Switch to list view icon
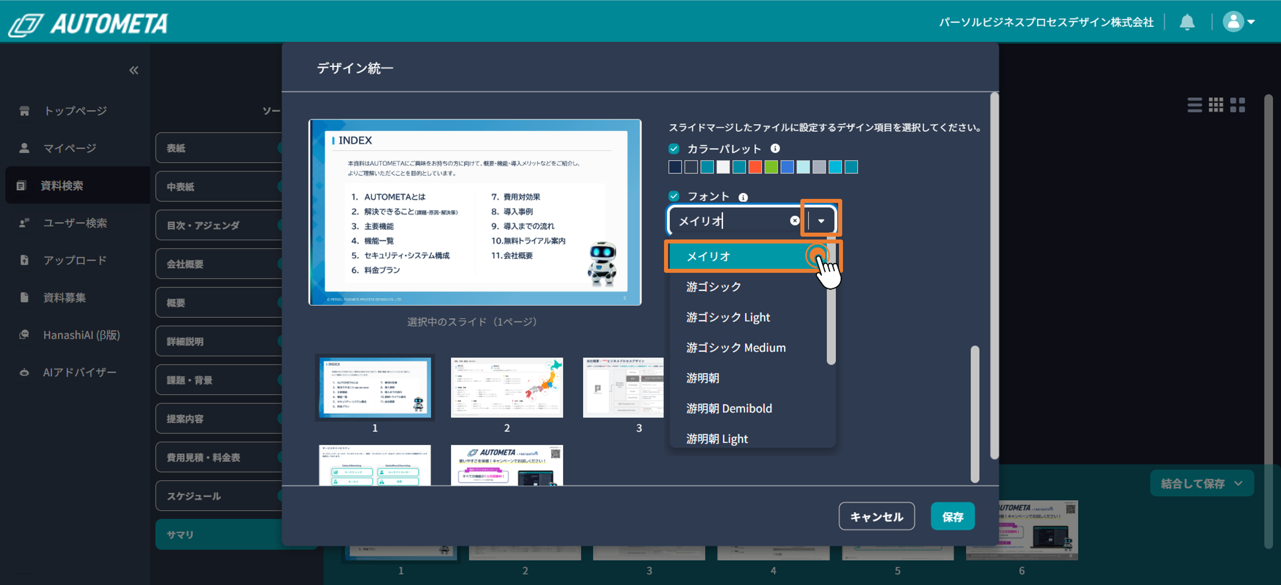Screen dimensions: 1281x585 pos(1195,105)
